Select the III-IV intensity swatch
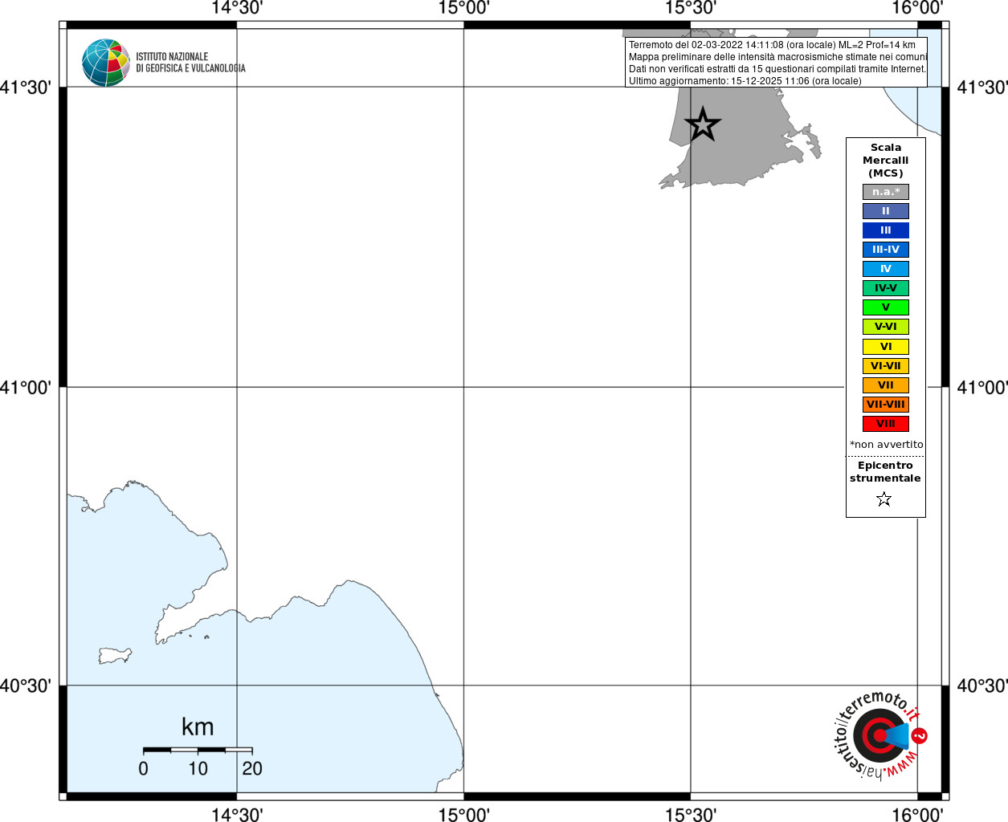Image resolution: width=1008 pixels, height=822 pixels. [886, 250]
